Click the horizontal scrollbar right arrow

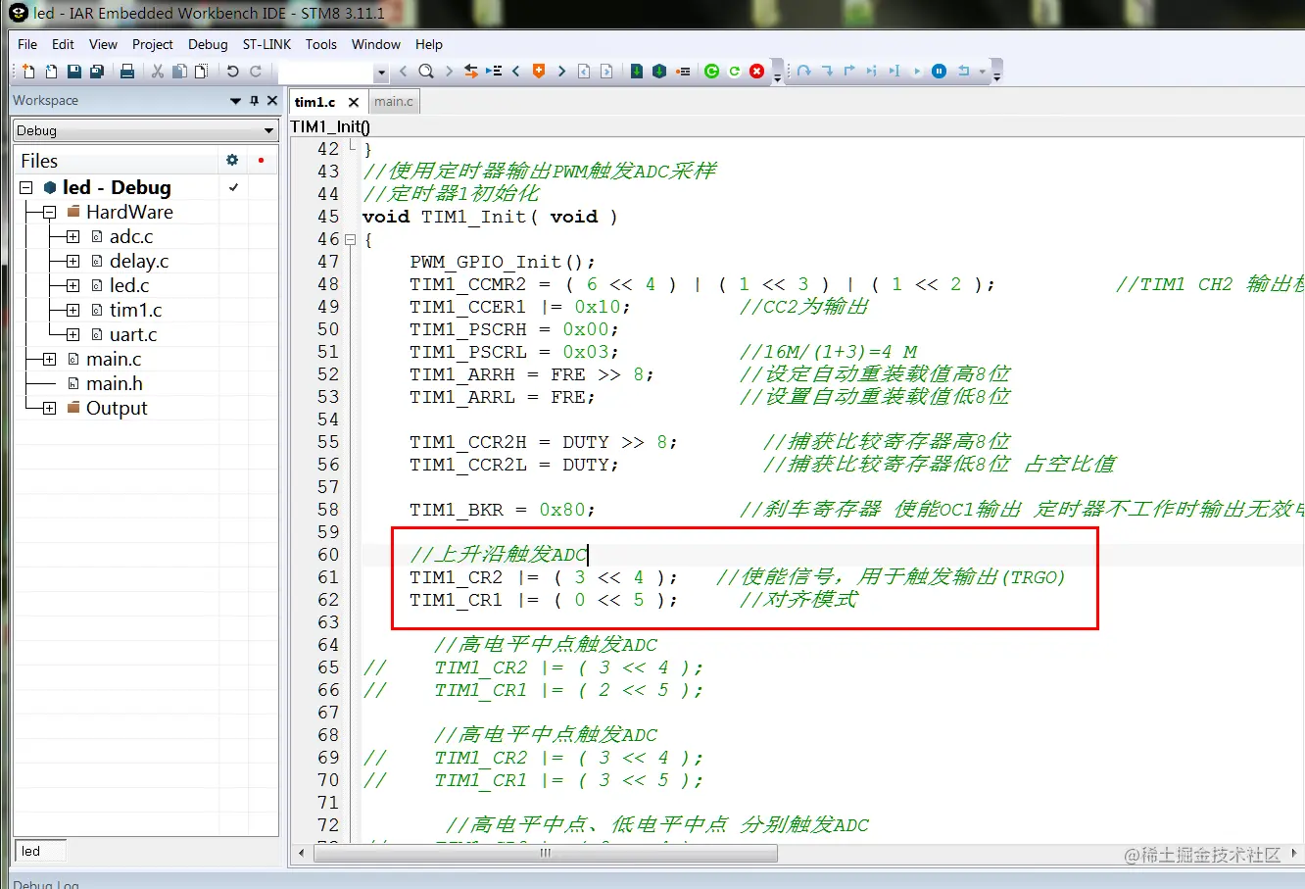click(x=1294, y=853)
